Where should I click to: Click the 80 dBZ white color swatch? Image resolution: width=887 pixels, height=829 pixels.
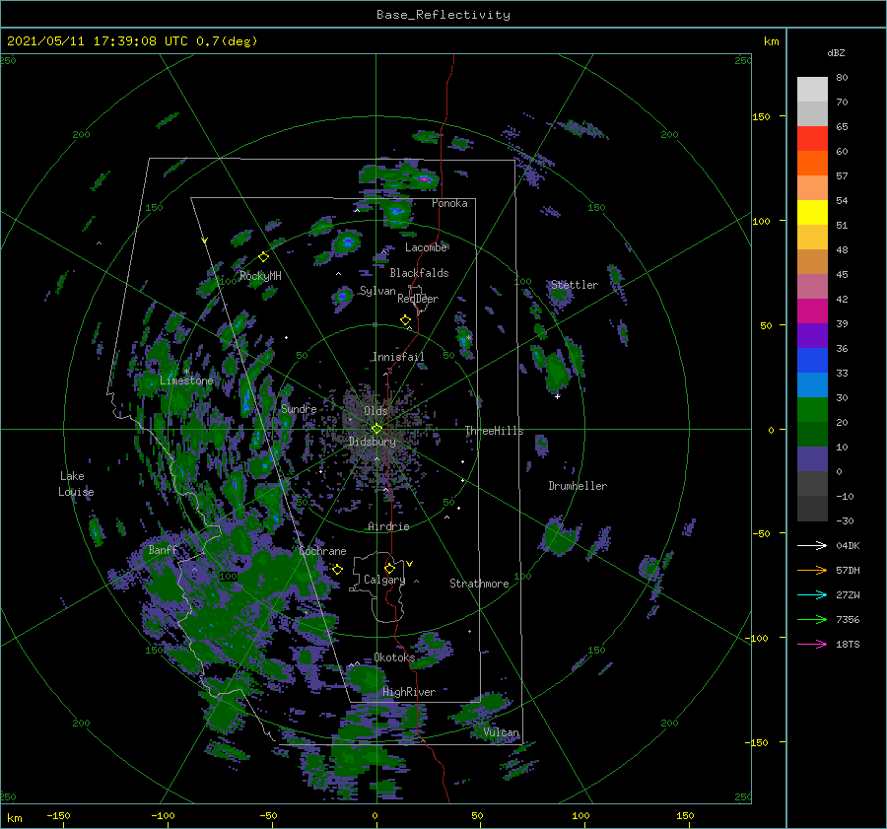(812, 89)
